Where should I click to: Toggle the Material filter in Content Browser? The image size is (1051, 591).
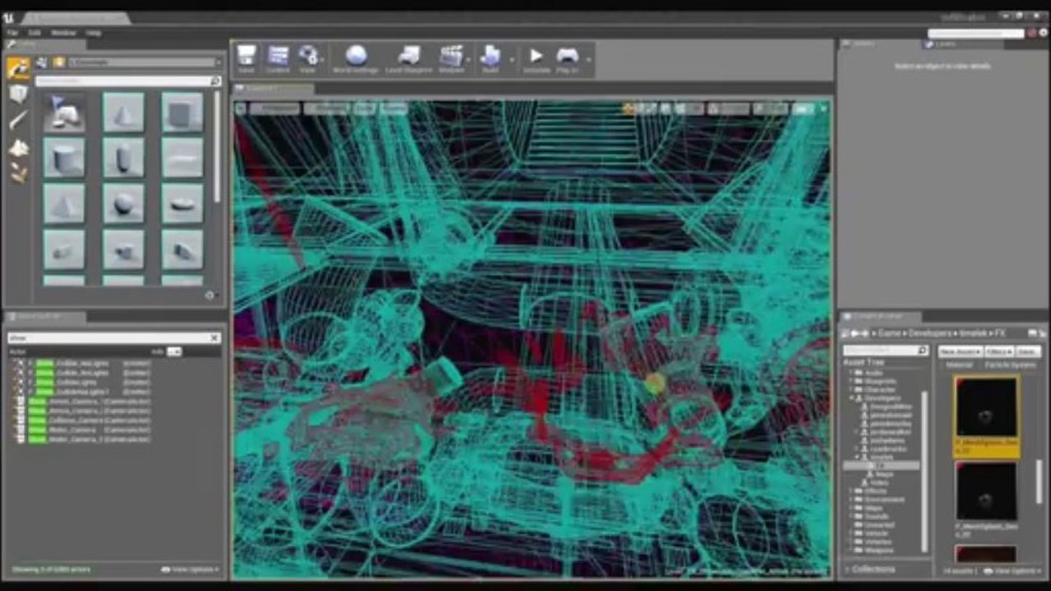point(959,365)
